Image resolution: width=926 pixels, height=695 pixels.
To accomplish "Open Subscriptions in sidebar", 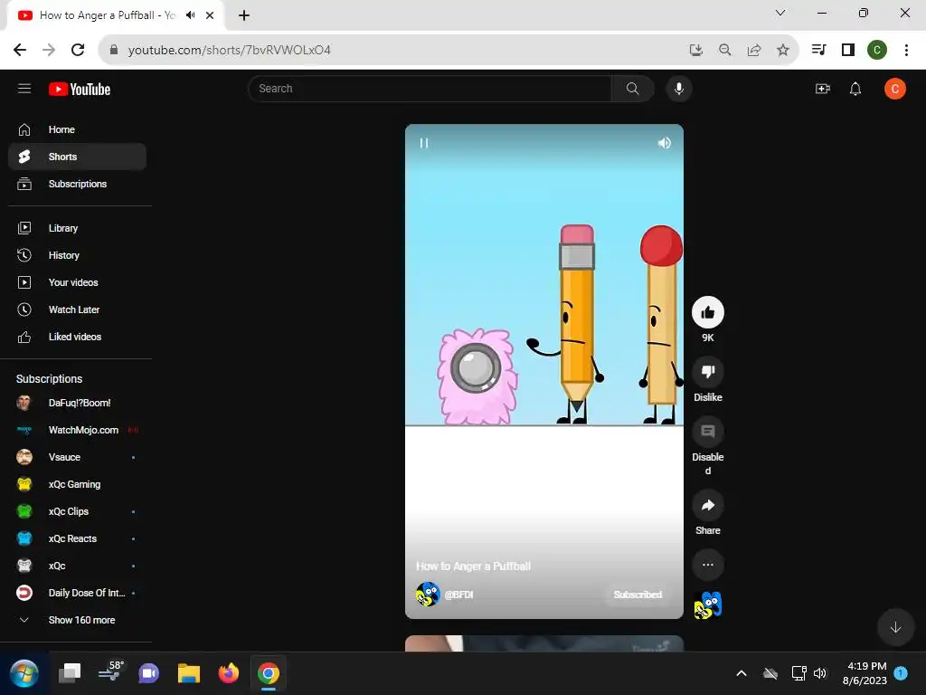I will pos(78,184).
